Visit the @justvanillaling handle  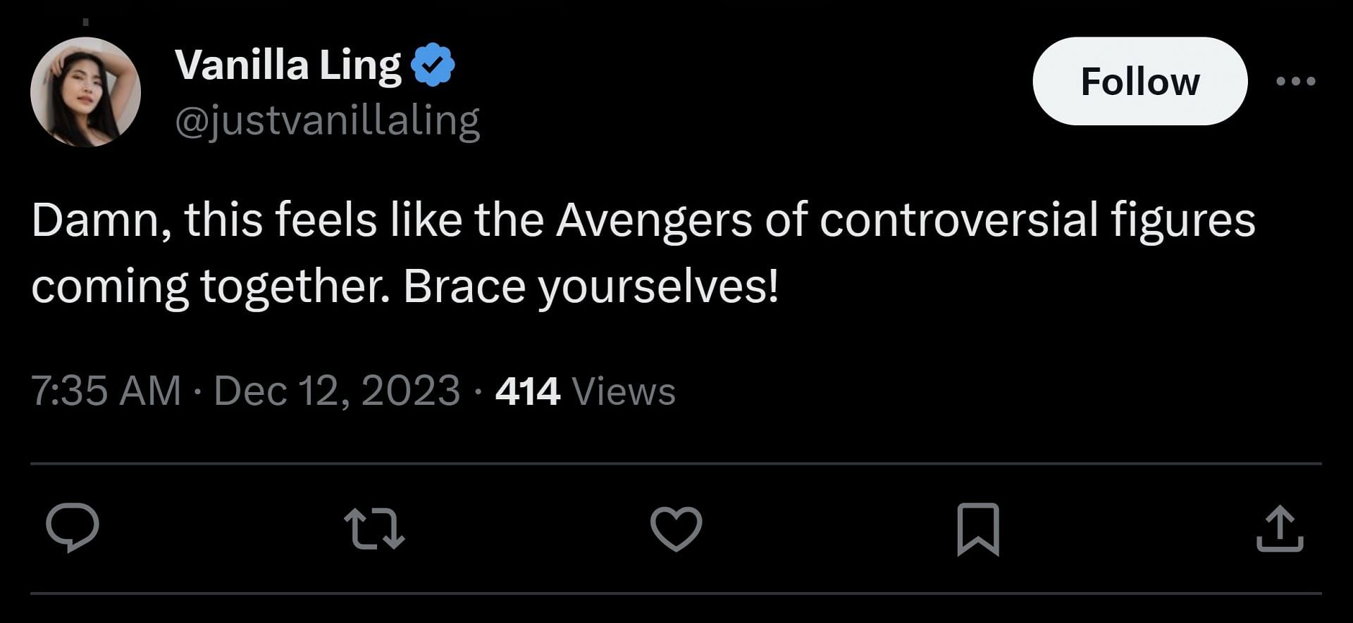[x=328, y=120]
